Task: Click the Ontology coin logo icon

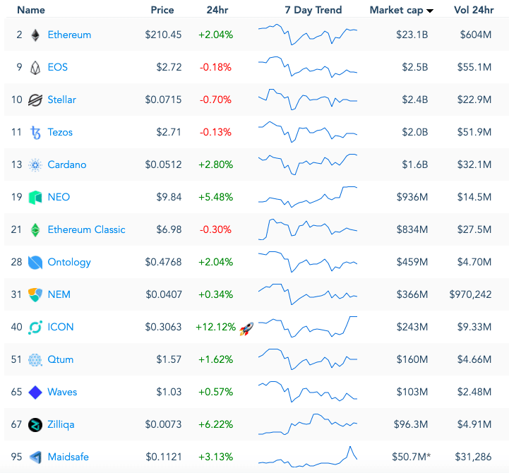Action: 35,263
